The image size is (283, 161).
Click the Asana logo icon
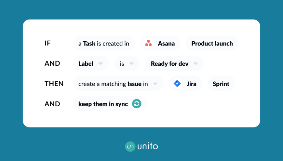tap(148, 43)
